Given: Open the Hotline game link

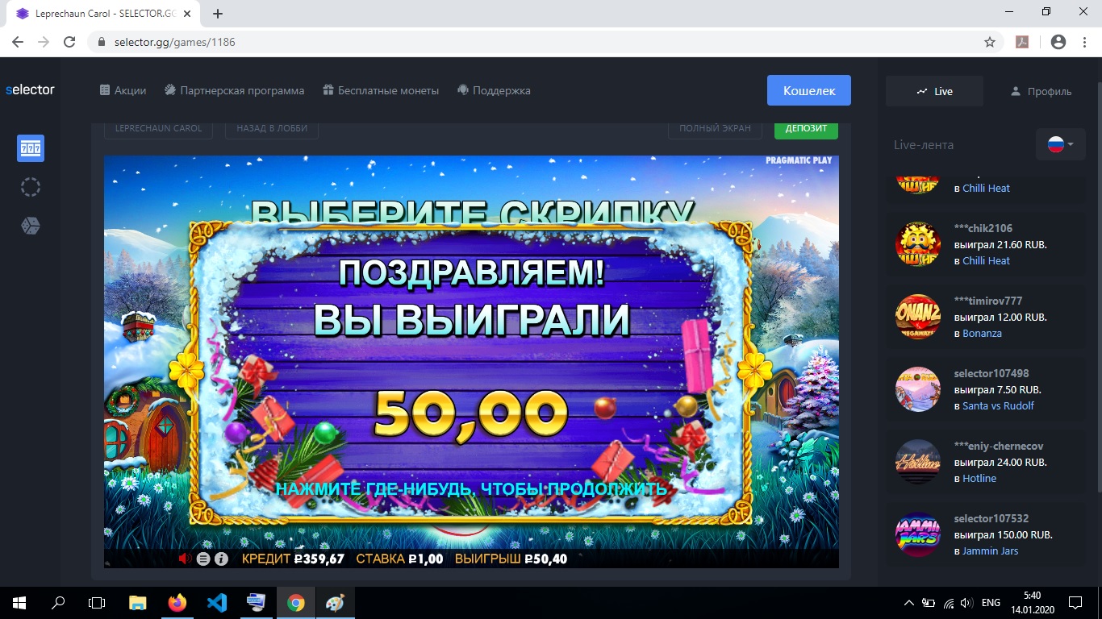Looking at the screenshot, I should 979,478.
